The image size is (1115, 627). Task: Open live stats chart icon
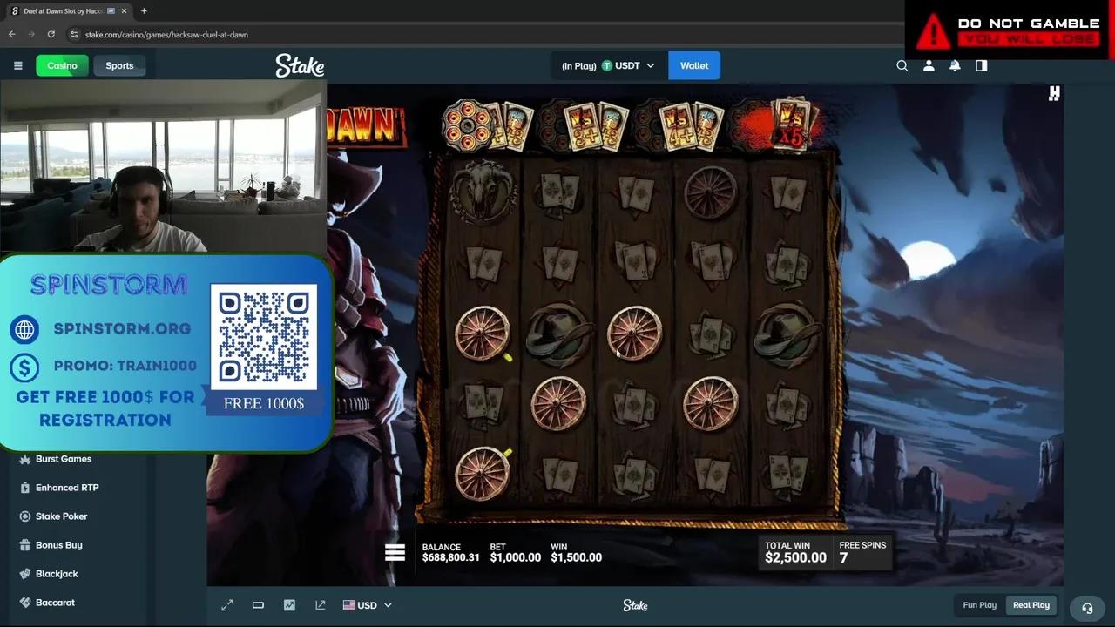(x=289, y=605)
